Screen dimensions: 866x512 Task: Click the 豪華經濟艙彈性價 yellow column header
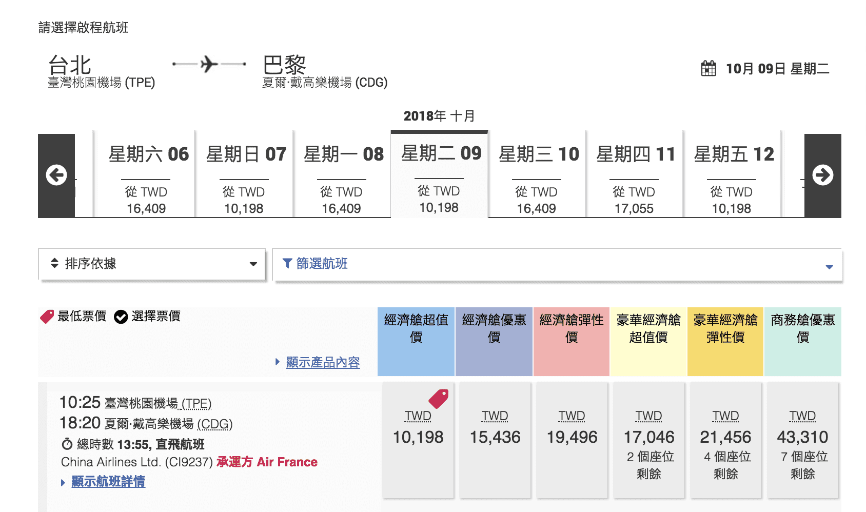point(725,338)
